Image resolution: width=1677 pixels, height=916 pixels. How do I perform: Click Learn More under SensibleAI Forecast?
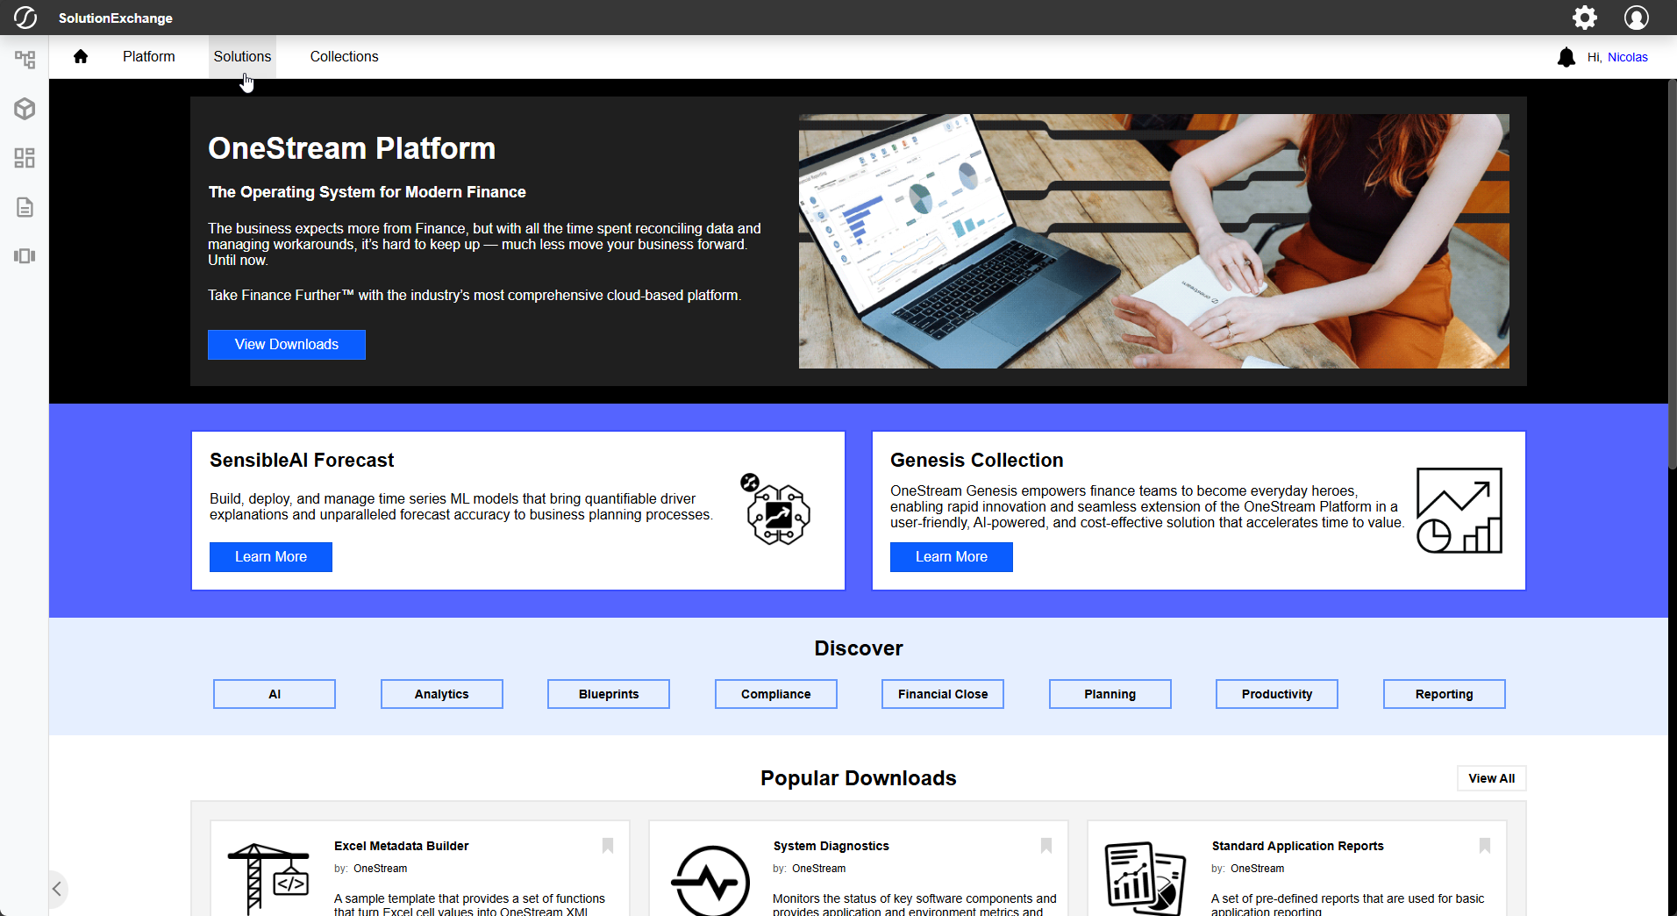click(x=271, y=557)
